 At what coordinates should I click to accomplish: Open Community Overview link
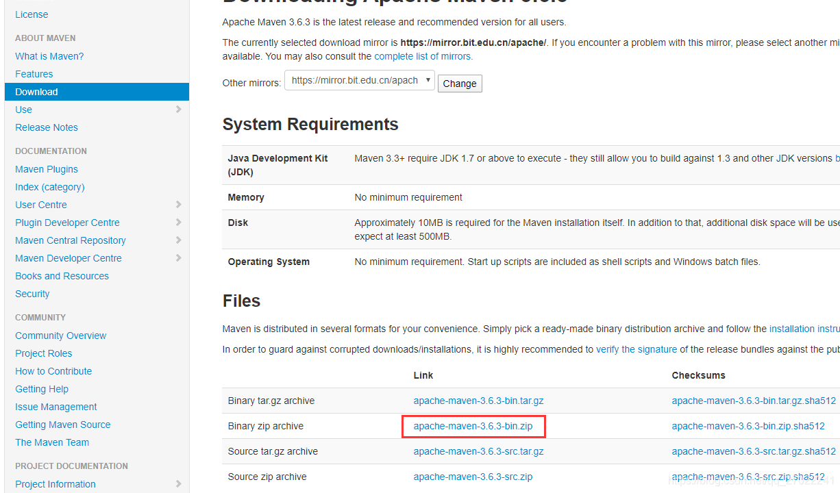pyautogui.click(x=61, y=336)
